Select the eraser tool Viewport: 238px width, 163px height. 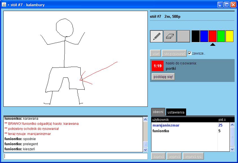click(x=170, y=36)
